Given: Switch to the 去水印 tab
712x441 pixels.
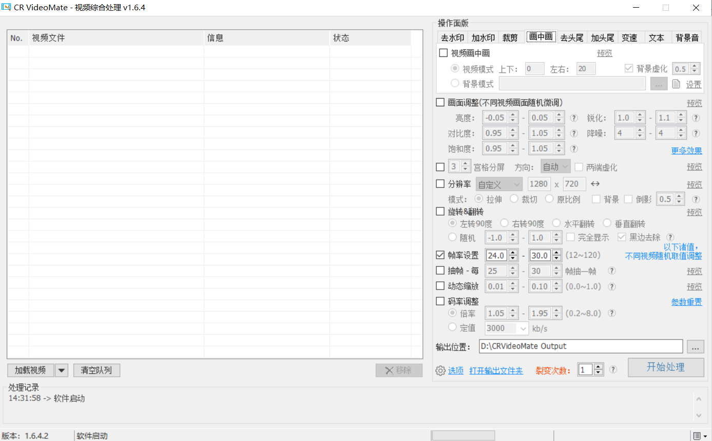Looking at the screenshot, I should [x=452, y=37].
